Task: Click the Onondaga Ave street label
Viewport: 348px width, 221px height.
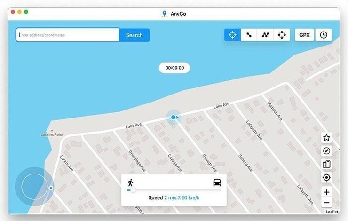Action: point(137,161)
